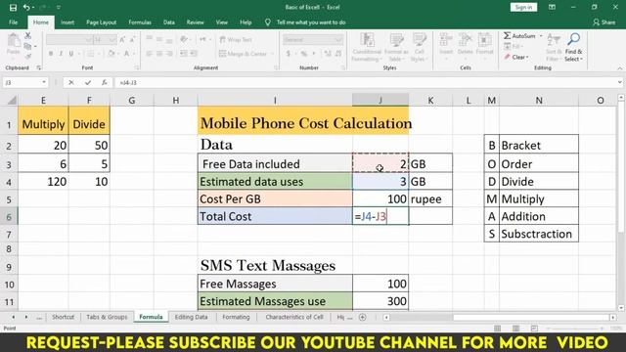626x352 pixels.
Task: Click Merge & Center button
Action: pos(243,54)
